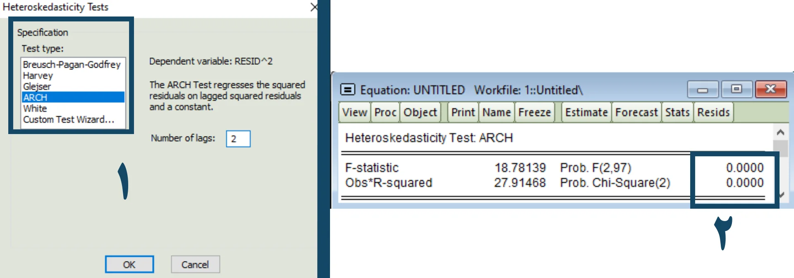This screenshot has height=278, width=794.
Task: Open the Proc menu
Action: (385, 113)
